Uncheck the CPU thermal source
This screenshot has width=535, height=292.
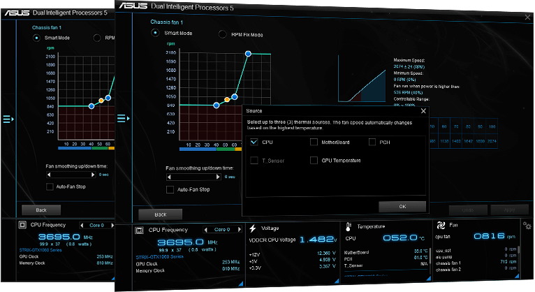point(254,142)
